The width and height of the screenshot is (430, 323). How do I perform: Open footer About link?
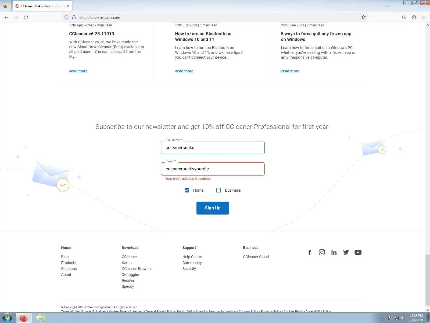pyautogui.click(x=66, y=275)
